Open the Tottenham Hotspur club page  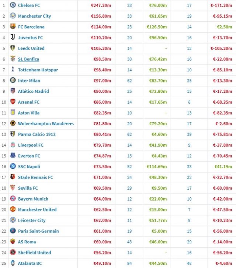tap(38, 70)
